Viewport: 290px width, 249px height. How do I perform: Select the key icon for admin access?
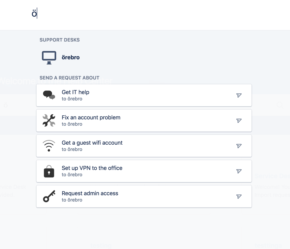pyautogui.click(x=49, y=196)
